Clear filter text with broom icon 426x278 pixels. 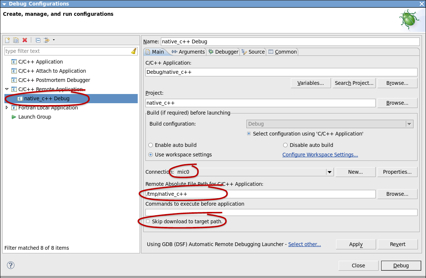(x=134, y=51)
